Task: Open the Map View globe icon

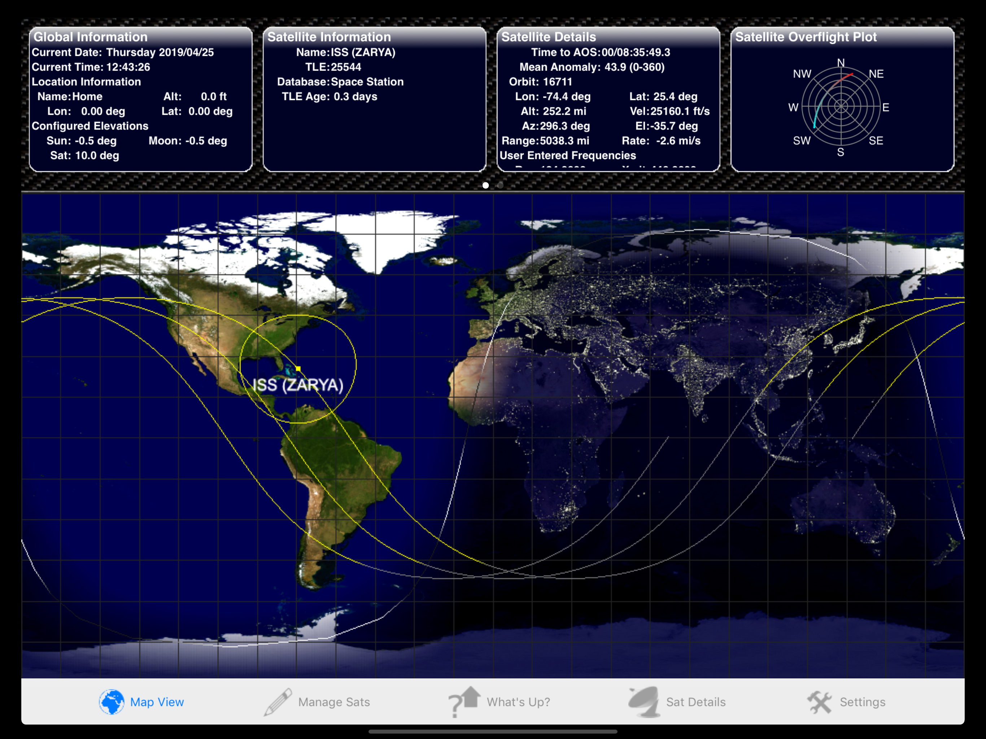Action: tap(112, 702)
